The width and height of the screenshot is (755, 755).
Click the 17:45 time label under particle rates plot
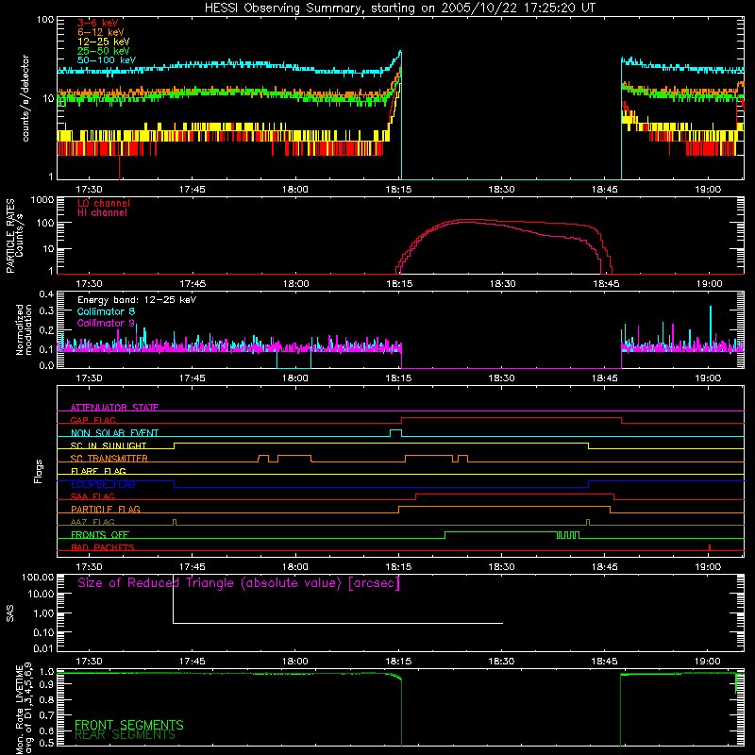193,284
